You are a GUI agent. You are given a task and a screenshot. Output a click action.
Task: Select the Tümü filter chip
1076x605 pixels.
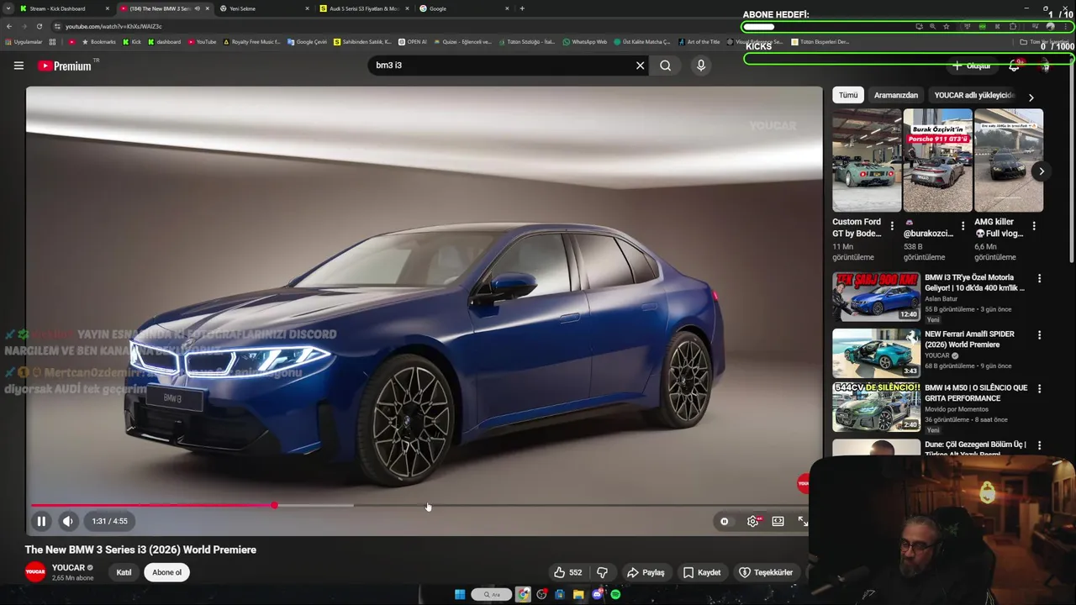[x=848, y=95]
